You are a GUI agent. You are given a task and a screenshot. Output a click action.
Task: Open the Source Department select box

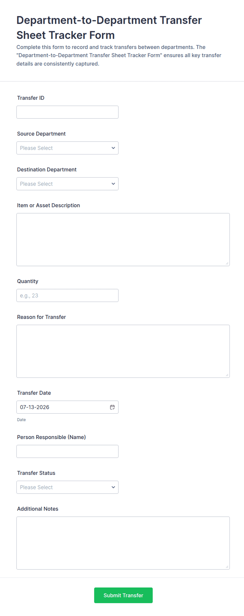point(67,148)
